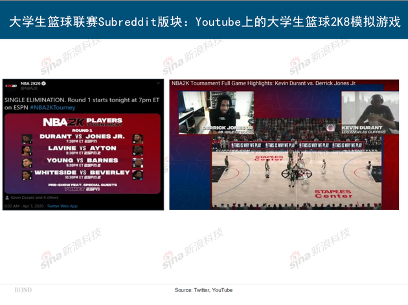Click Ayton's player headshot in bracket

[138, 151]
